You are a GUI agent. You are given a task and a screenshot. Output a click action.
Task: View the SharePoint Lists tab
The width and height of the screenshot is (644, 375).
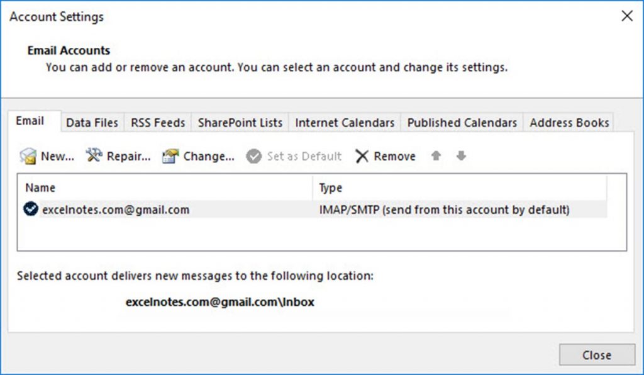[x=239, y=123]
